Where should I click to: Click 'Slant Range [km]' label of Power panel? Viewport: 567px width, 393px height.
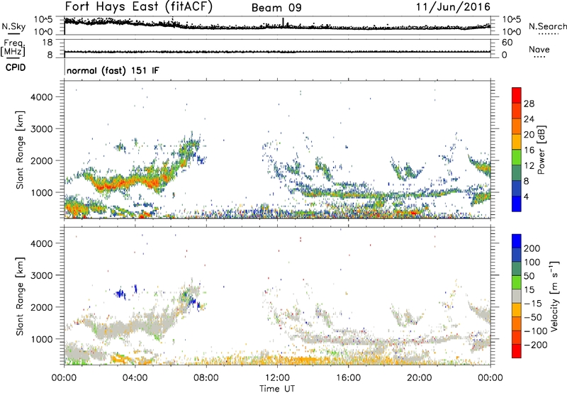[x=20, y=150]
